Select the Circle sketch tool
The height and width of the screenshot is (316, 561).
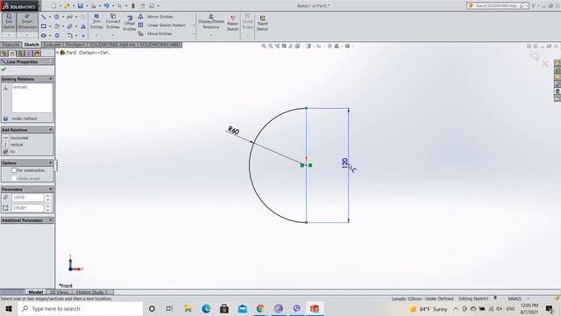pyautogui.click(x=56, y=17)
